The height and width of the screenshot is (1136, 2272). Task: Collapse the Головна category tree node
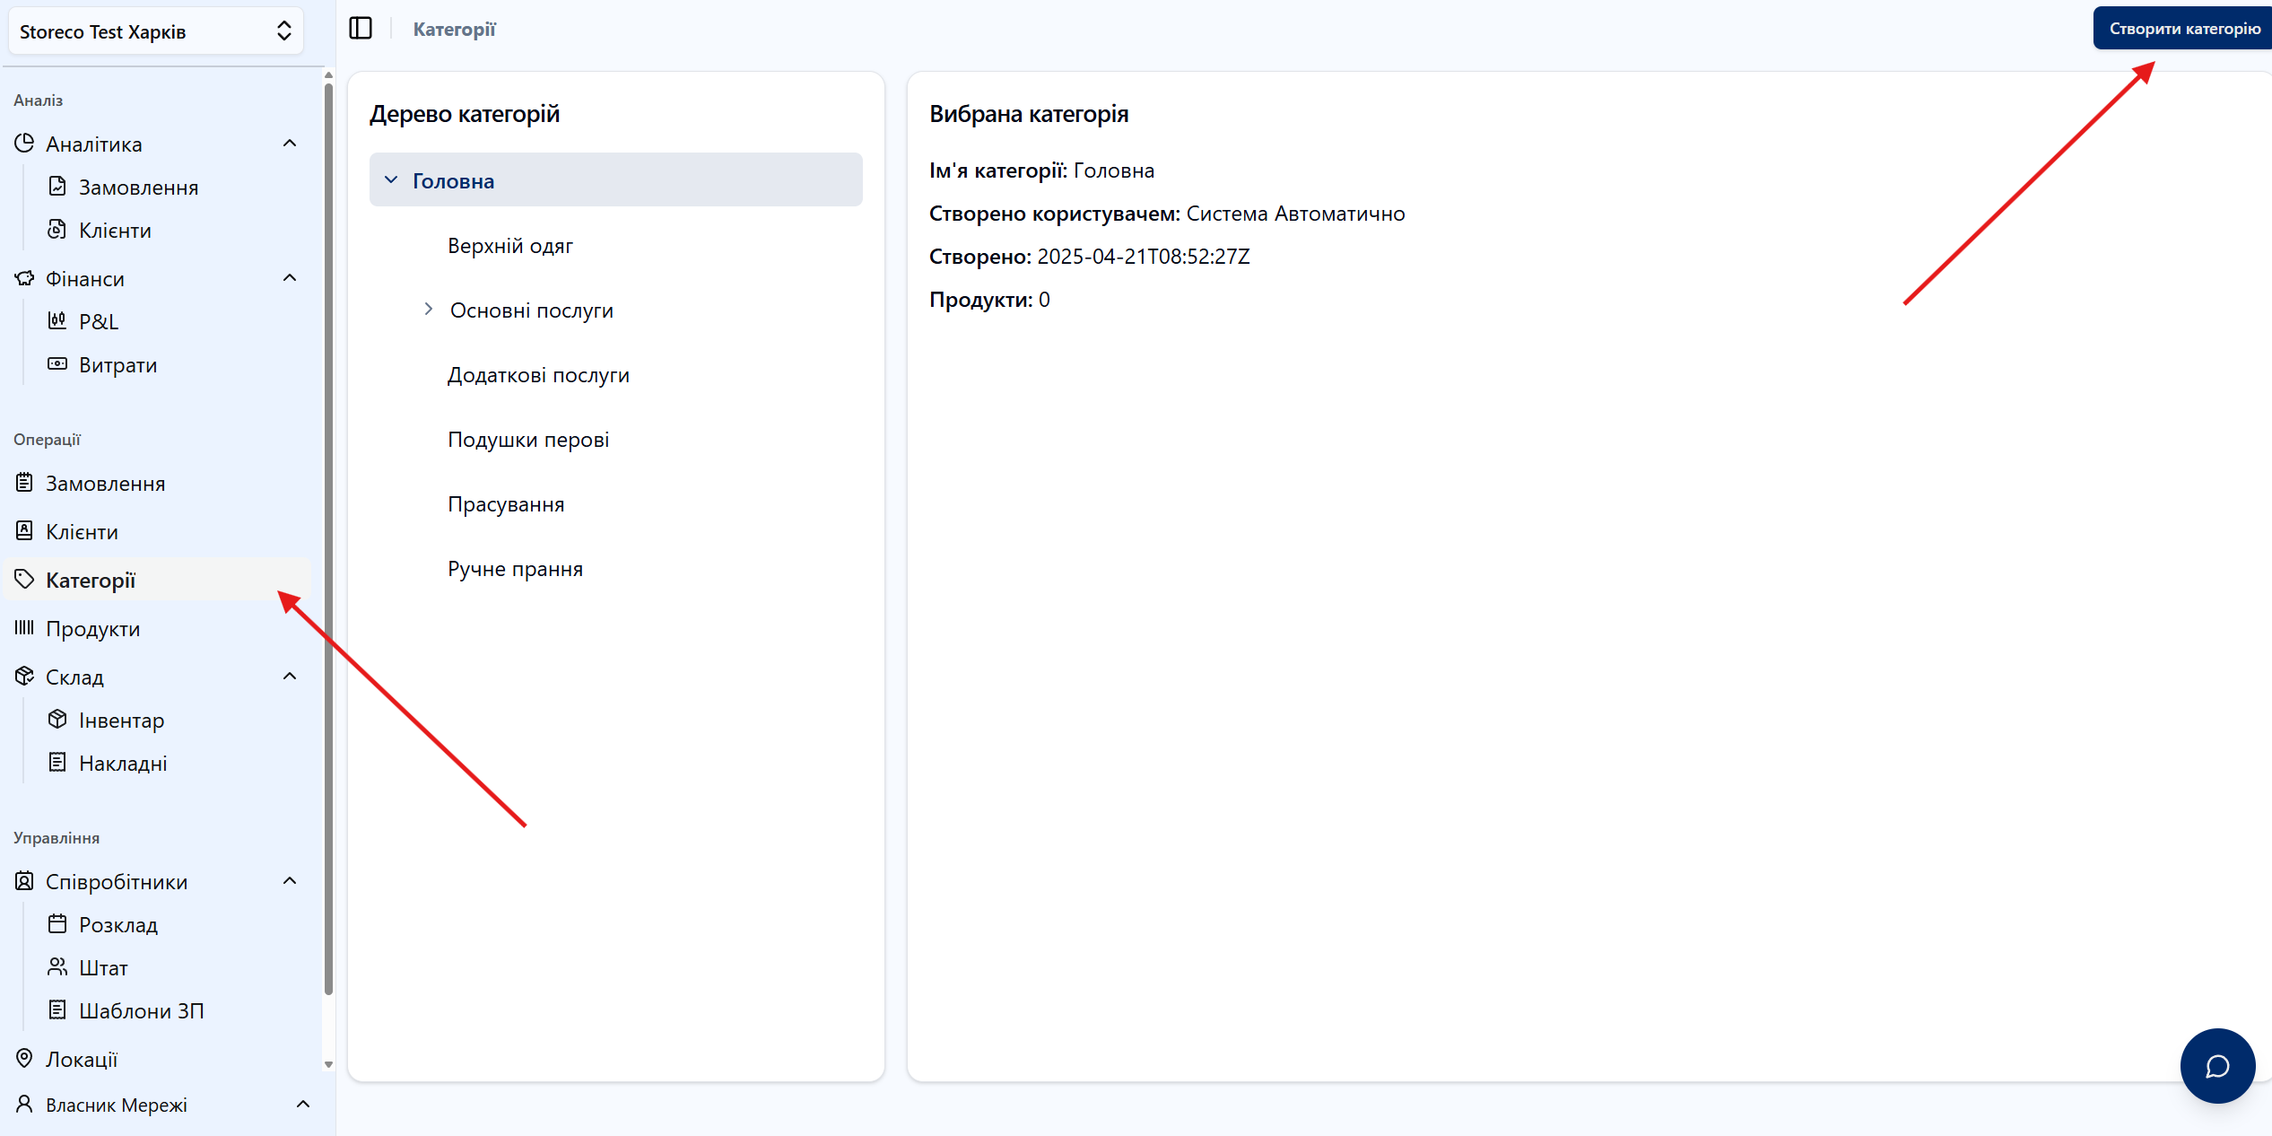pyautogui.click(x=391, y=180)
